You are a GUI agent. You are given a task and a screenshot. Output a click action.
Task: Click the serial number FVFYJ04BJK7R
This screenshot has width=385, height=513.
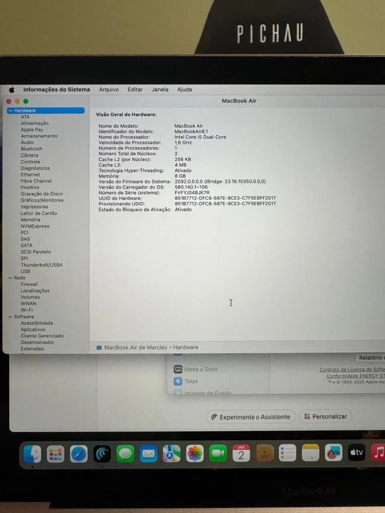pos(192,193)
